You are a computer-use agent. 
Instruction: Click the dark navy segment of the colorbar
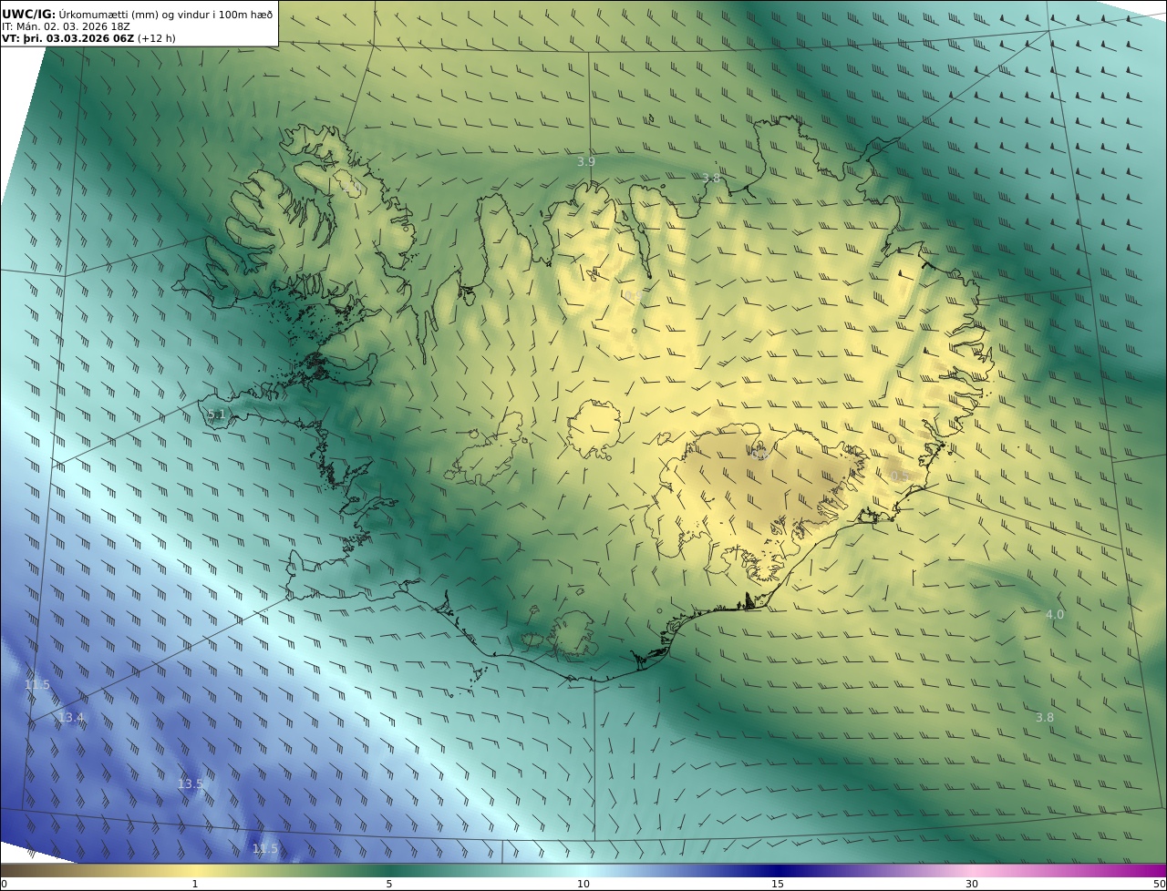(780, 870)
